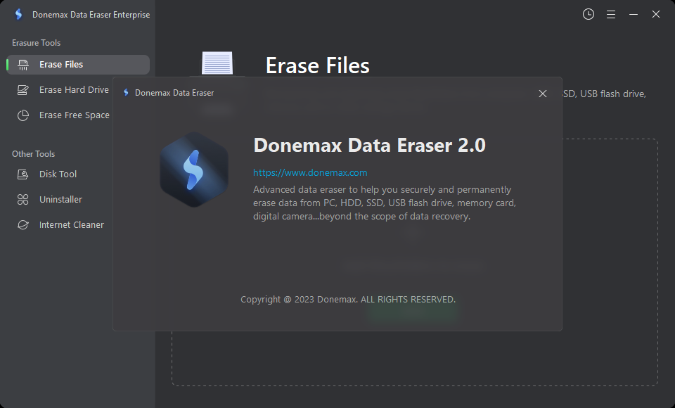The height and width of the screenshot is (408, 675).
Task: Open the hamburger menu in title bar
Action: (611, 15)
